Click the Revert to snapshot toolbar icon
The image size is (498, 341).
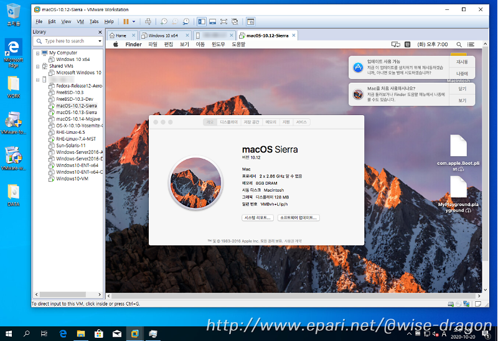pyautogui.click(x=175, y=22)
